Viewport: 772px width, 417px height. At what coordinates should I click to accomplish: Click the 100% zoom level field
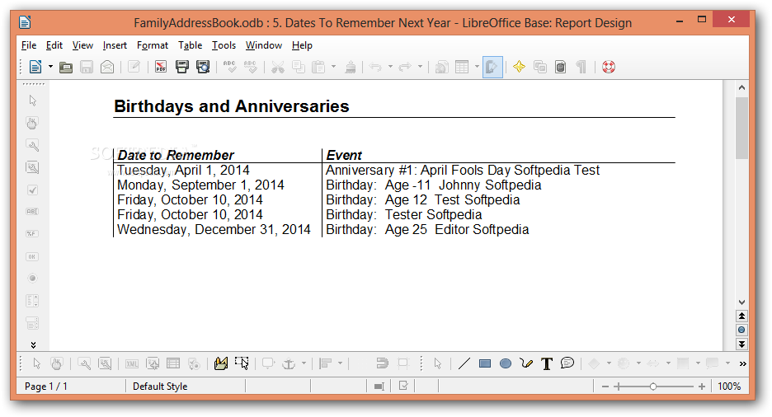[x=729, y=387]
